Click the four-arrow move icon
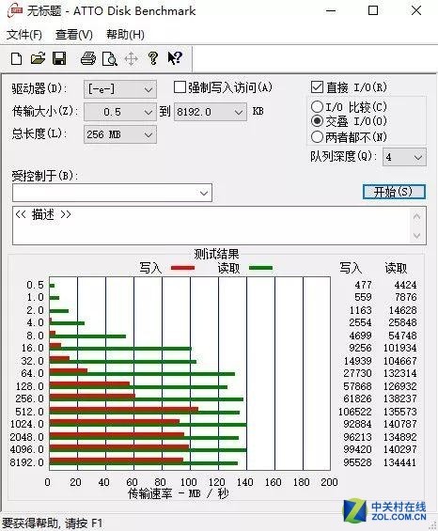 (x=131, y=59)
